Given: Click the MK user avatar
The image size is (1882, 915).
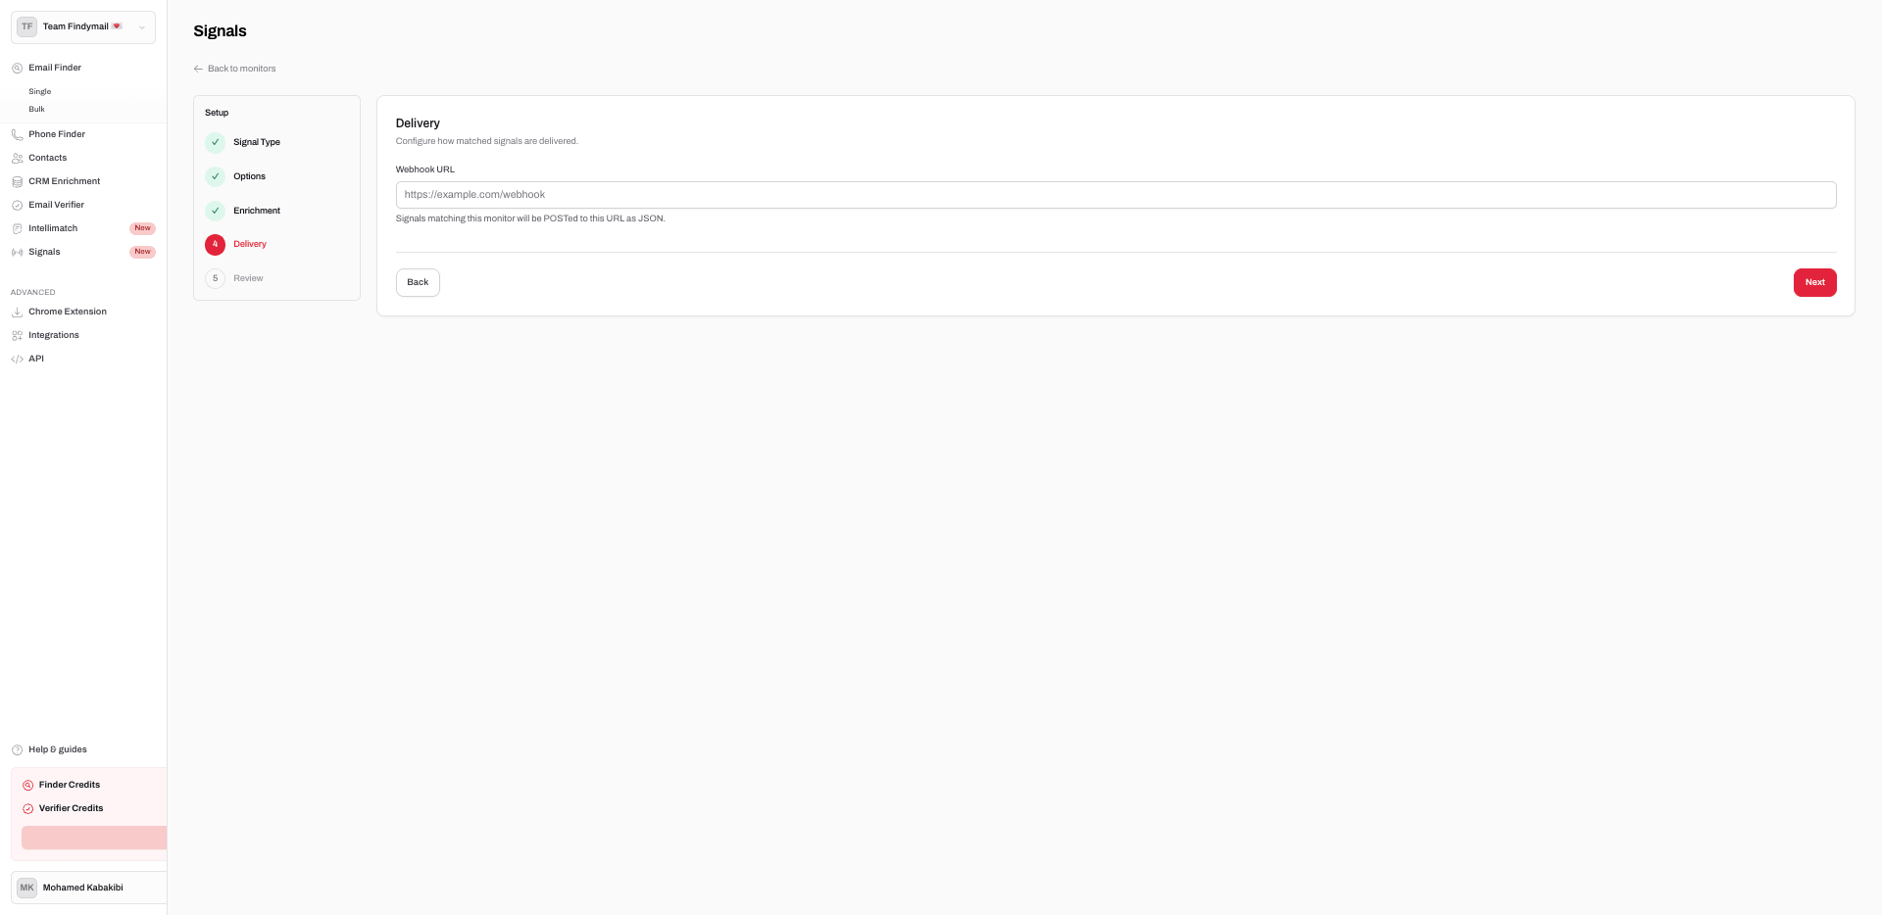Looking at the screenshot, I should pyautogui.click(x=26, y=888).
